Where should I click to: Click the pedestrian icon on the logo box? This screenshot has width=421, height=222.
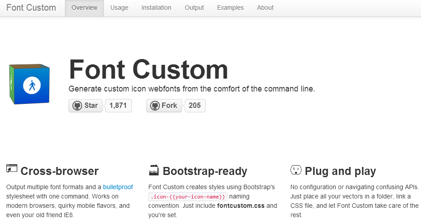32,86
